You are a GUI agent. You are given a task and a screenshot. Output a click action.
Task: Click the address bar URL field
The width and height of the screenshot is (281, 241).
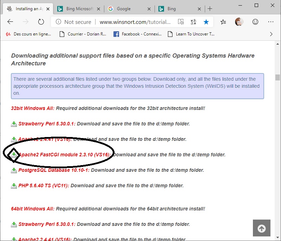(x=135, y=22)
